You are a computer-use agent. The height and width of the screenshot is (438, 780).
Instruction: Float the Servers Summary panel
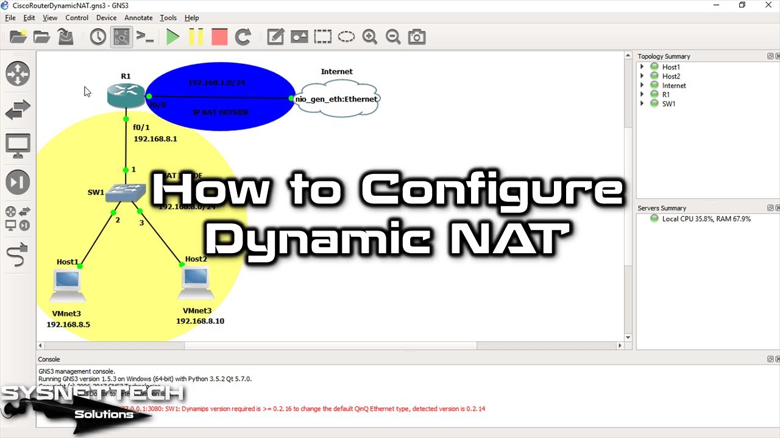(x=770, y=208)
